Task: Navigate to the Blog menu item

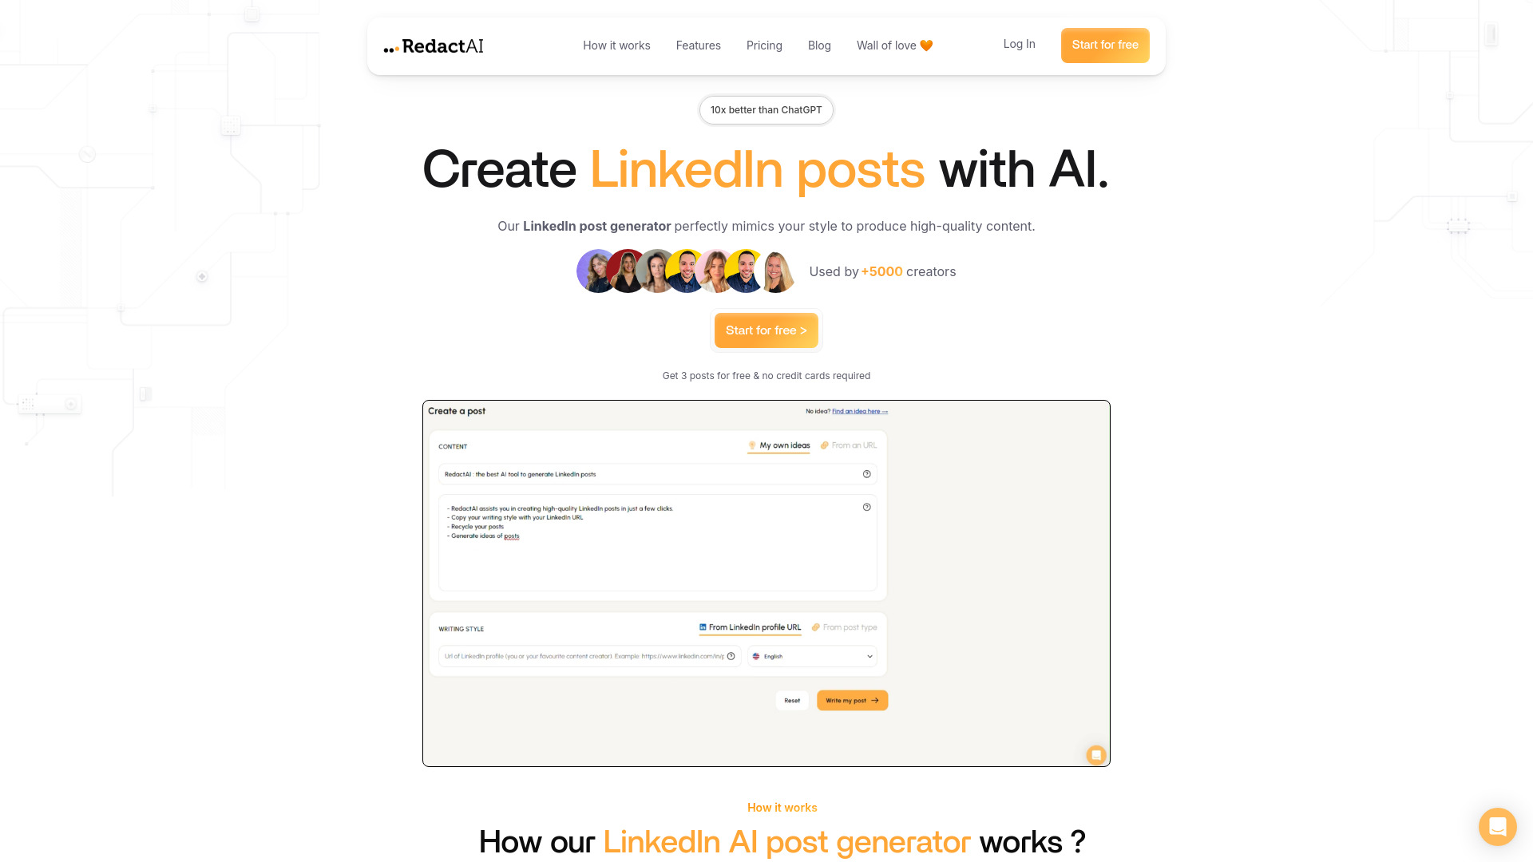Action: click(x=819, y=45)
